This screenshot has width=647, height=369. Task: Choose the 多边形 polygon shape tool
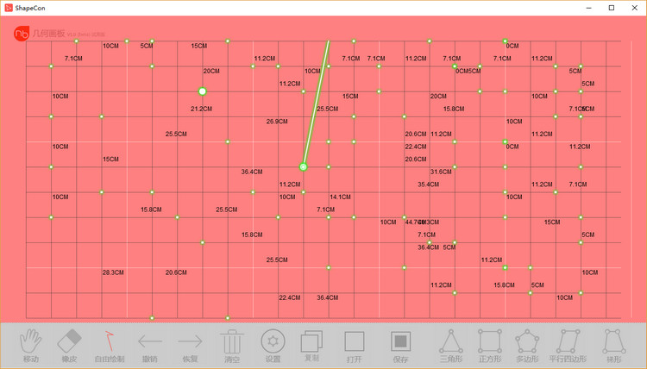tap(527, 346)
